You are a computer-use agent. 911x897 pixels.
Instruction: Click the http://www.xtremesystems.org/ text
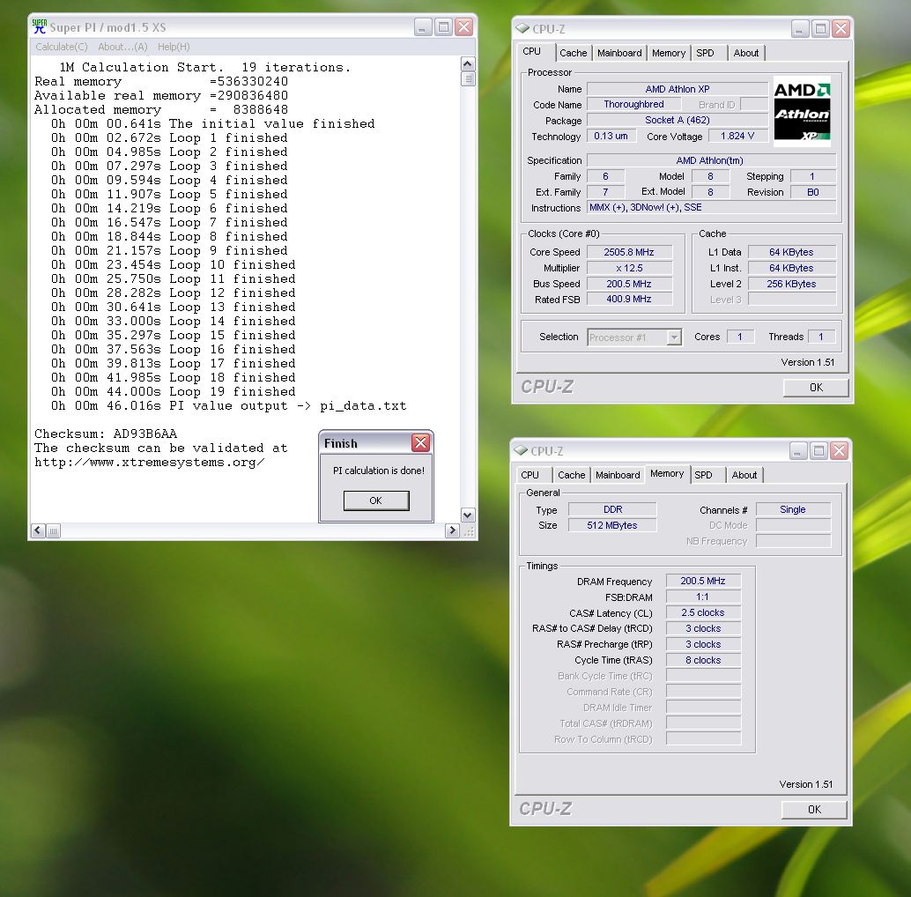(149, 463)
